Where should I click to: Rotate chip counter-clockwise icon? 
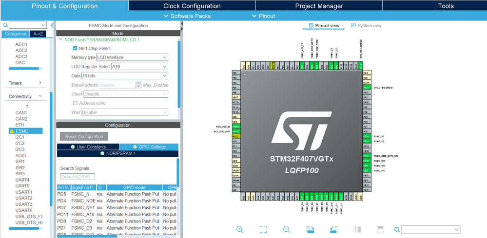pyautogui.click(x=333, y=229)
